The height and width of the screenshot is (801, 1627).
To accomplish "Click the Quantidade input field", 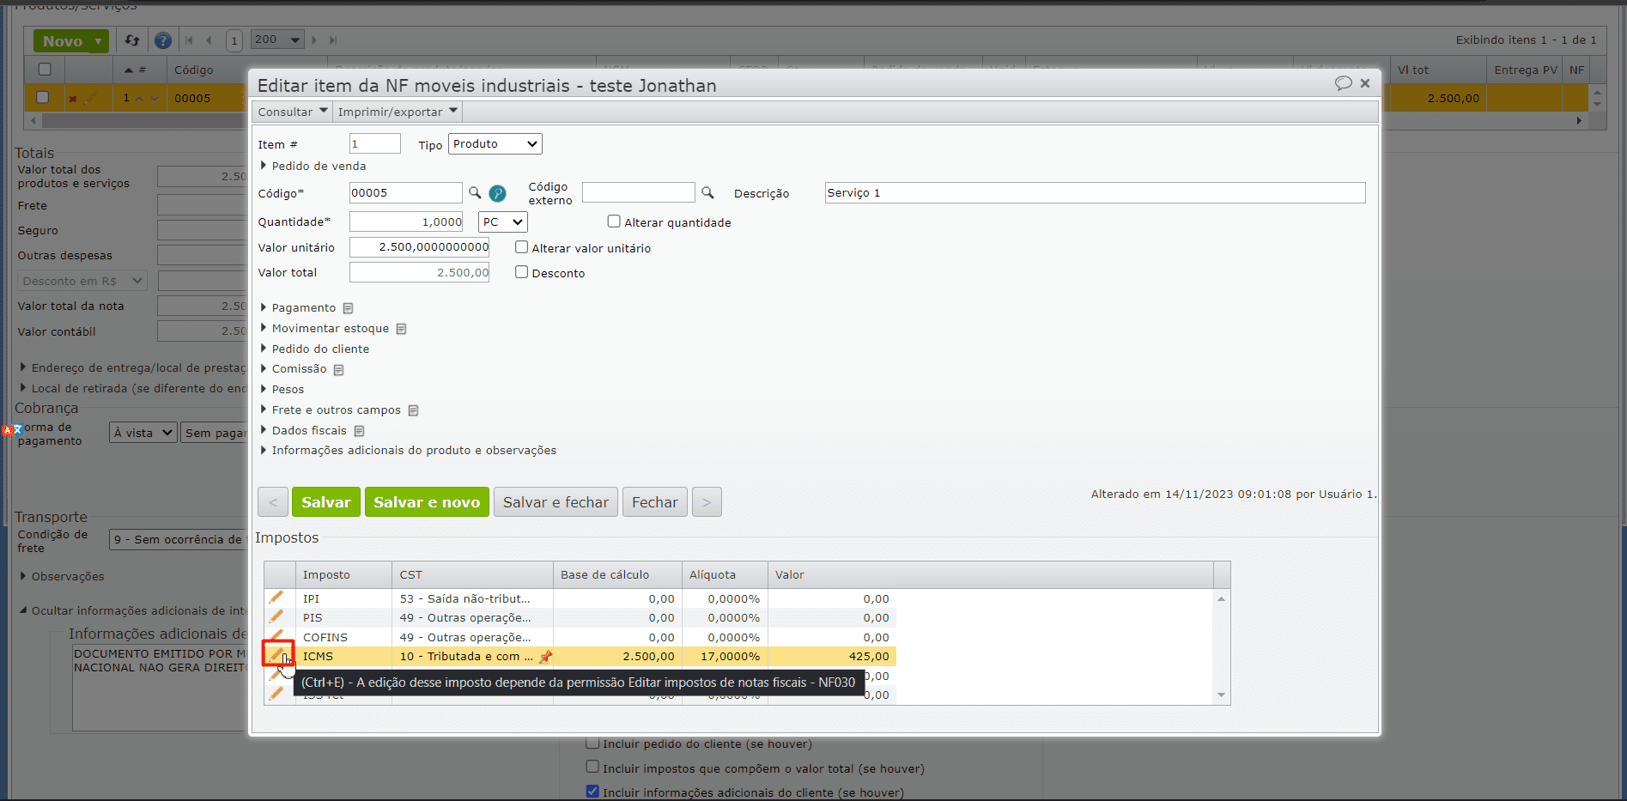I will coord(406,221).
